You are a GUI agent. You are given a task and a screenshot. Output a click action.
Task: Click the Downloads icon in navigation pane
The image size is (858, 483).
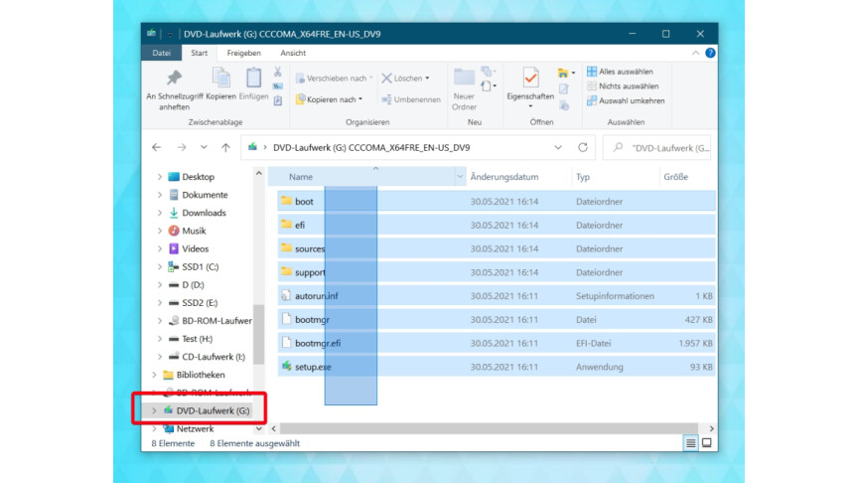[174, 213]
